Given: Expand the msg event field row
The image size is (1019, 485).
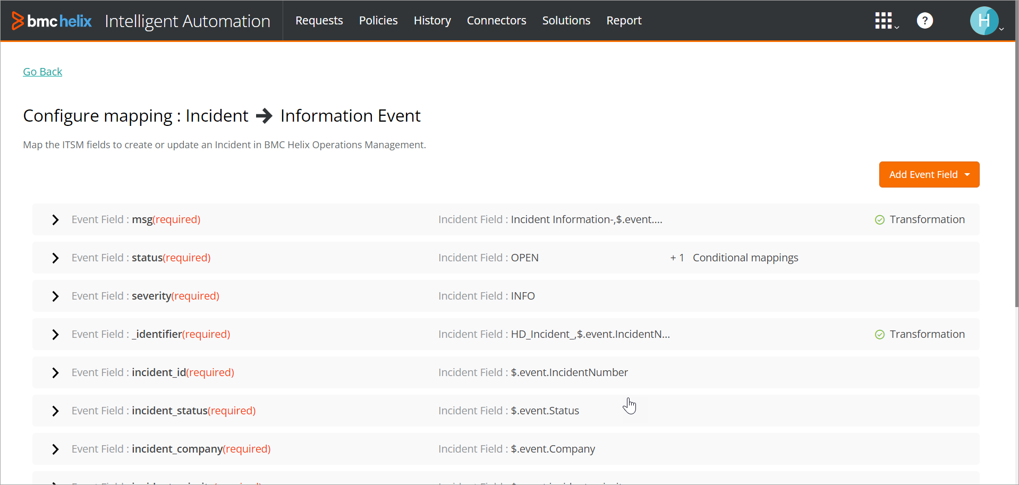Looking at the screenshot, I should (x=55, y=220).
